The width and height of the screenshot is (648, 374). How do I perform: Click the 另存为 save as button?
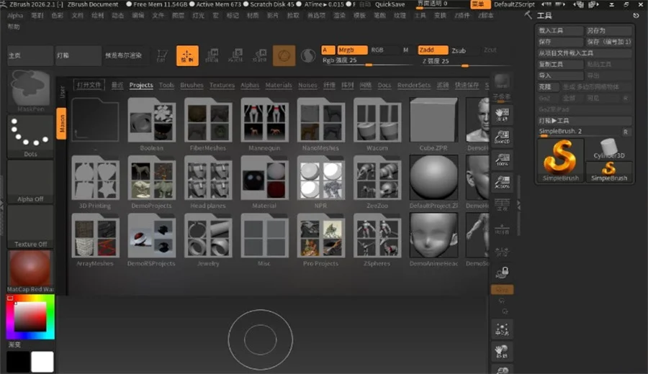point(608,30)
